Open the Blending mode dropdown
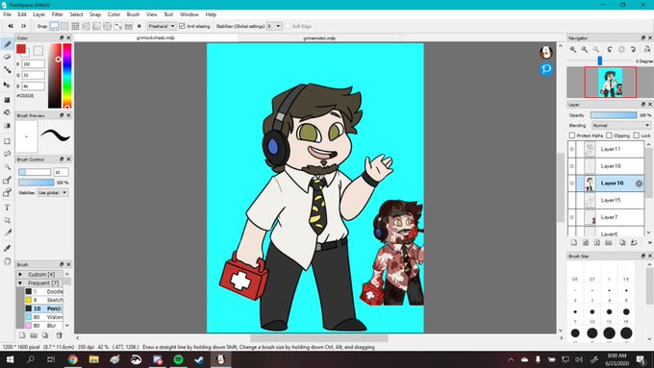Image resolution: width=654 pixels, height=368 pixels. coord(620,125)
